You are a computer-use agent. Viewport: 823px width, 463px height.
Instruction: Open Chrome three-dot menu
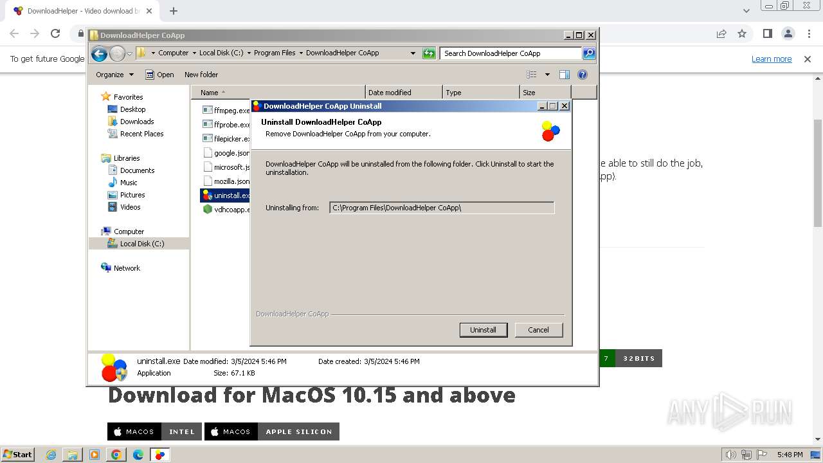point(808,33)
